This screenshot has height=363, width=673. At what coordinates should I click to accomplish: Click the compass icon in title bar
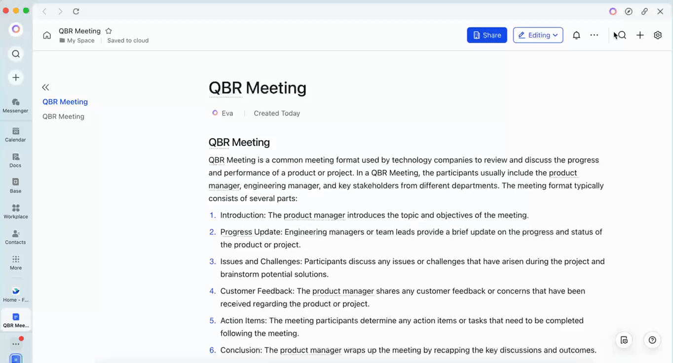click(x=629, y=11)
